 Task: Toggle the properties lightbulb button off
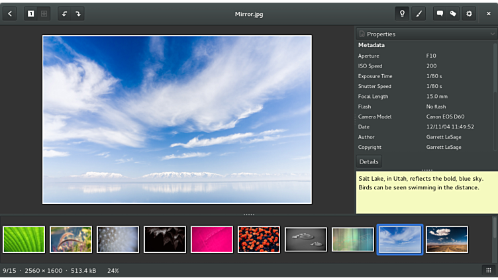[402, 13]
